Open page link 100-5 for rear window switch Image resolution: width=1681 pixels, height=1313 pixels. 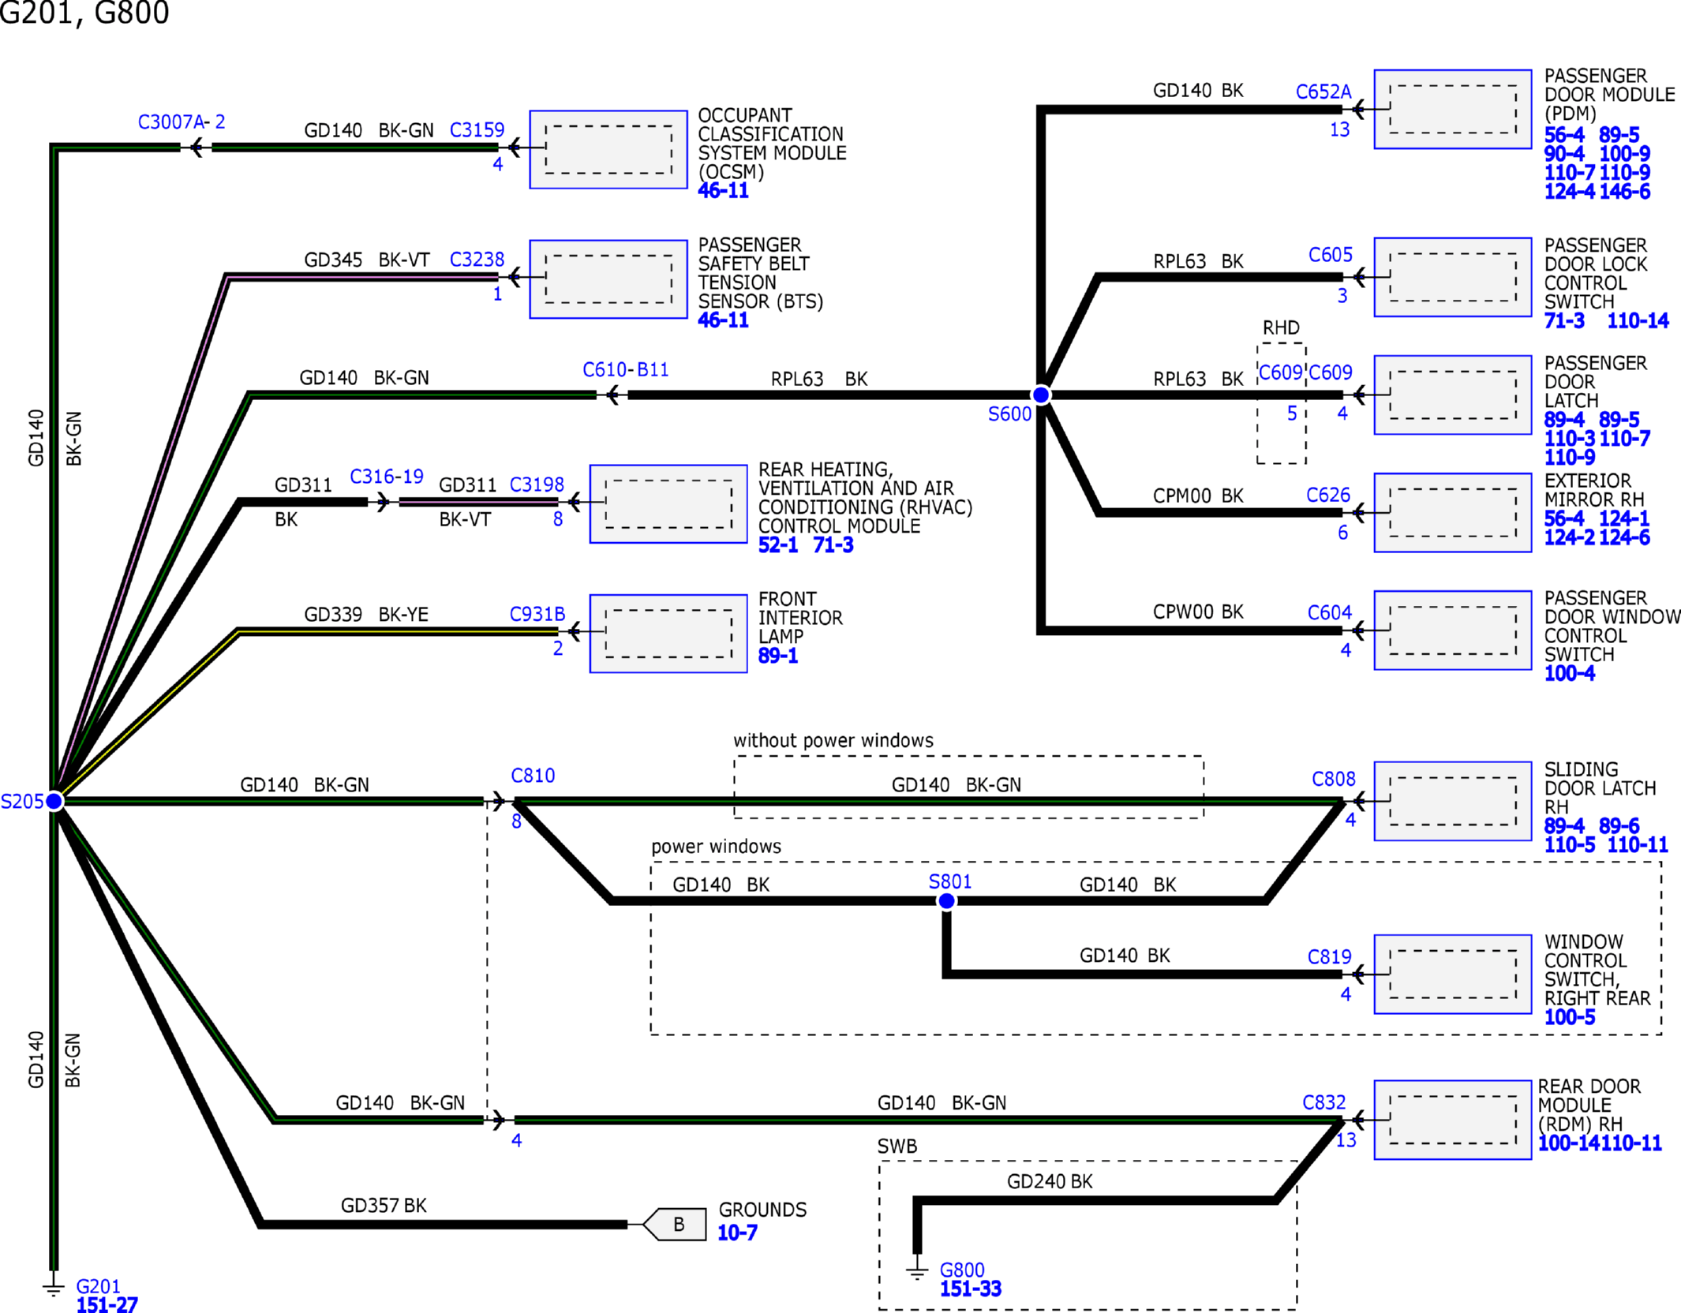[x=1570, y=1017]
